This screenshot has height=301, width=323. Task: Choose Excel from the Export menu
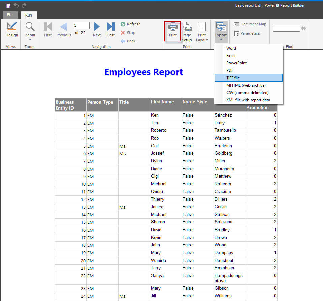click(231, 56)
